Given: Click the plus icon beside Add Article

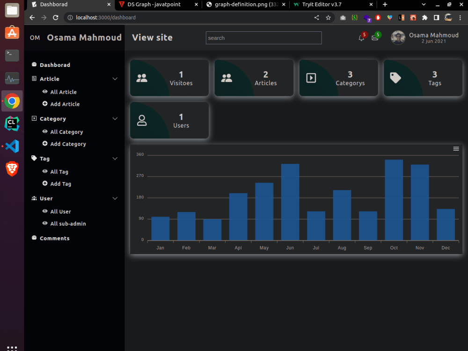Looking at the screenshot, I should point(45,103).
